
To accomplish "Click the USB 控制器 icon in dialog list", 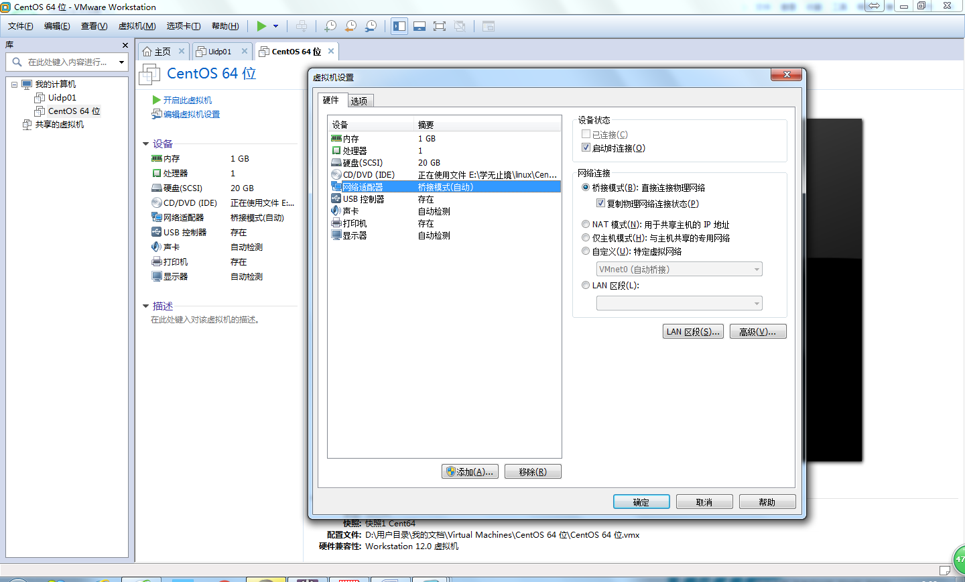I will coord(336,198).
